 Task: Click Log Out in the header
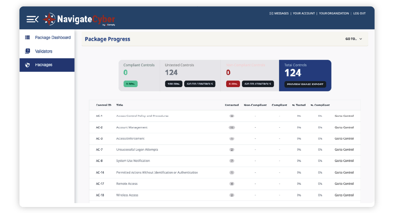(359, 13)
